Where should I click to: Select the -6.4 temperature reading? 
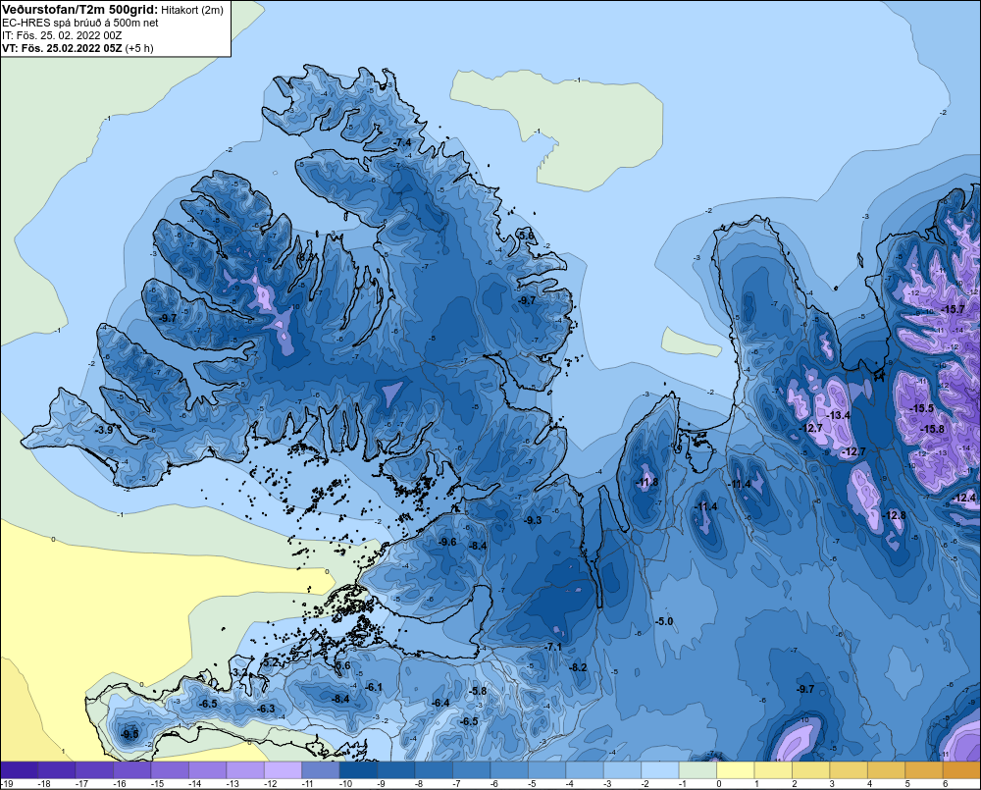coord(440,703)
